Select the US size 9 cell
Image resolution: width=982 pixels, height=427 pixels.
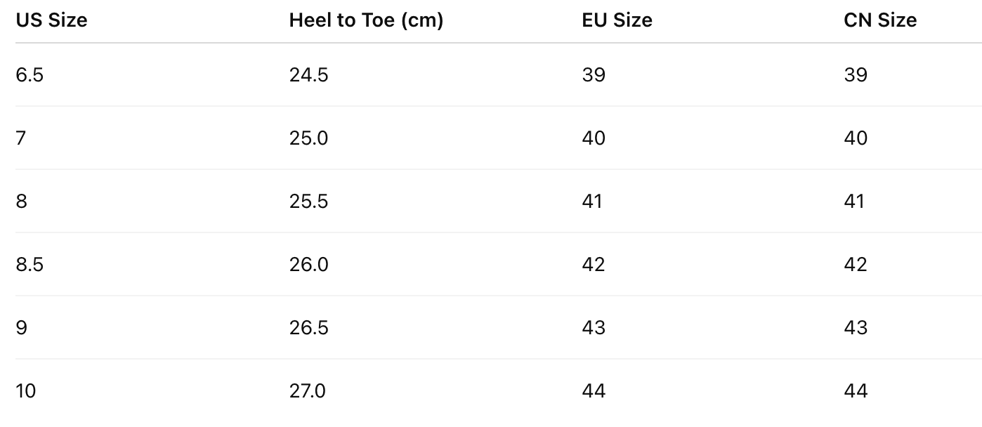tap(22, 327)
